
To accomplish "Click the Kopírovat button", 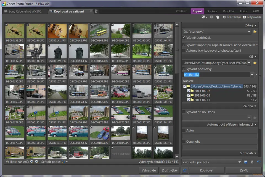I will point(206,170).
